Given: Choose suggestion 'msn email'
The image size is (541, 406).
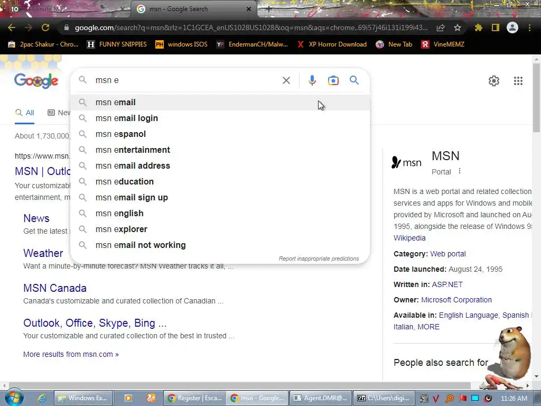Looking at the screenshot, I should point(220,103).
